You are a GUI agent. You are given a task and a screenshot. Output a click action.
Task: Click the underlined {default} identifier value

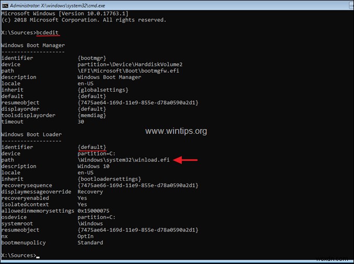(92, 147)
